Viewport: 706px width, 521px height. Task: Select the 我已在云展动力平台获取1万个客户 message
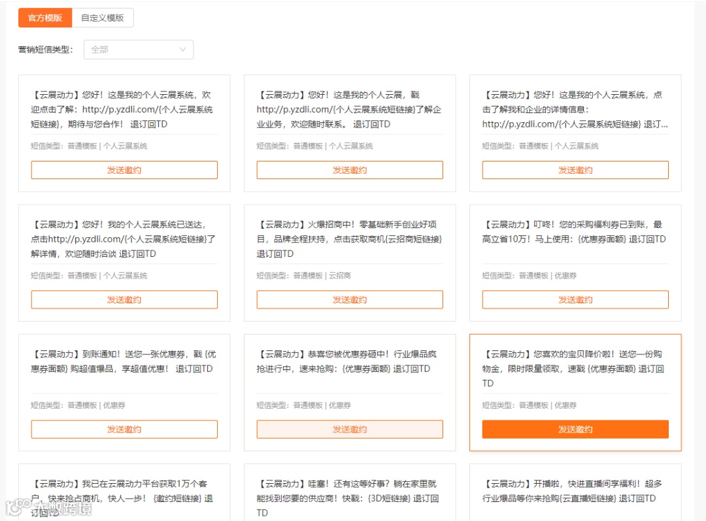[x=122, y=499]
